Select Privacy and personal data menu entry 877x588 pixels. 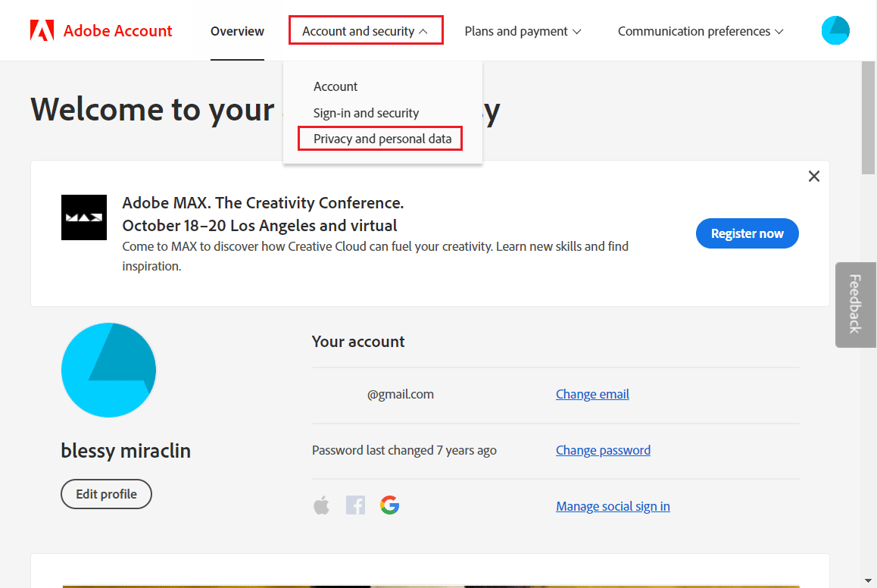379,139
